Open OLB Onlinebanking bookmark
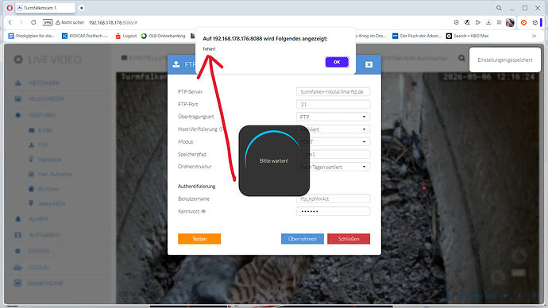Image resolution: width=548 pixels, height=308 pixels. click(x=163, y=36)
